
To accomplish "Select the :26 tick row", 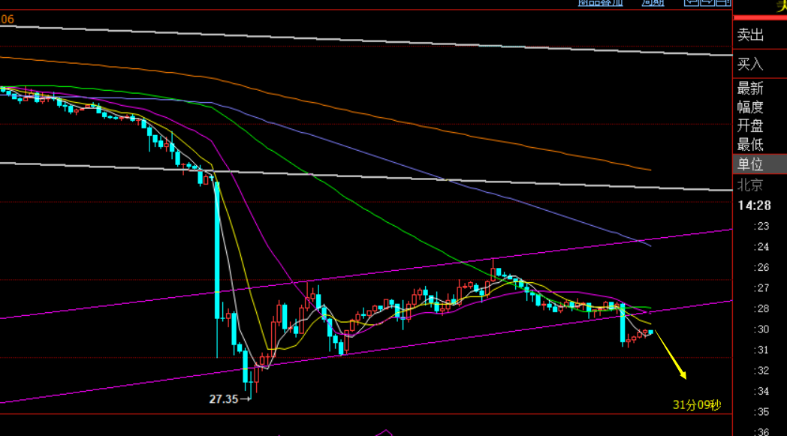I will (x=761, y=267).
